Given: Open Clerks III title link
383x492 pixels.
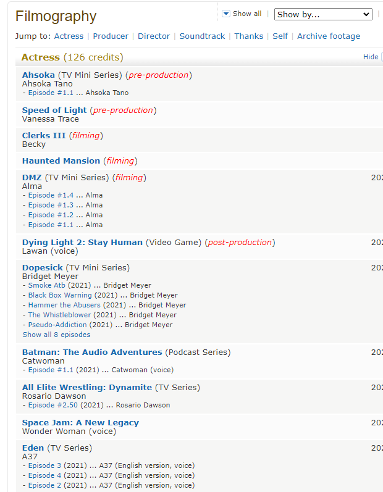Looking at the screenshot, I should tap(44, 135).
